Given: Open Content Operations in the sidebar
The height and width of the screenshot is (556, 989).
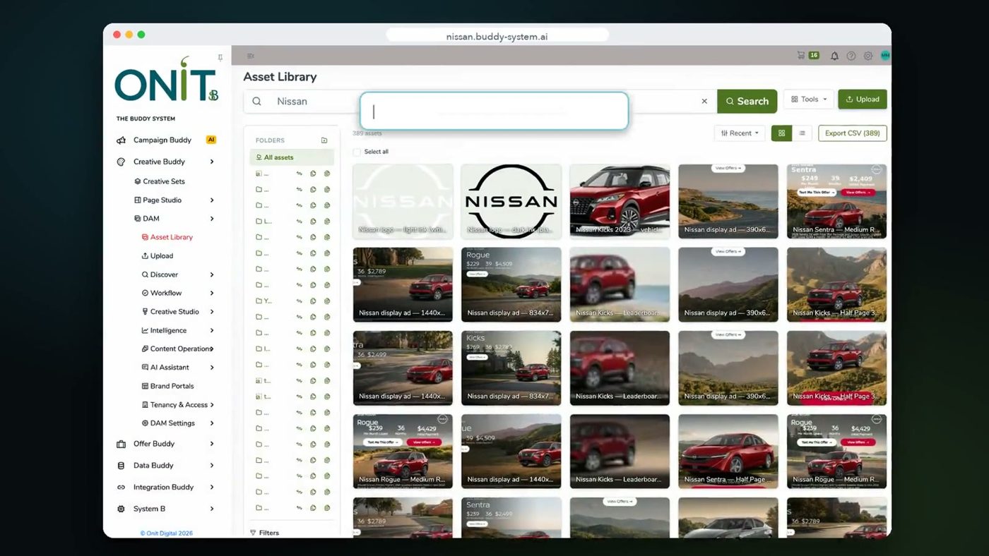Looking at the screenshot, I should (177, 349).
